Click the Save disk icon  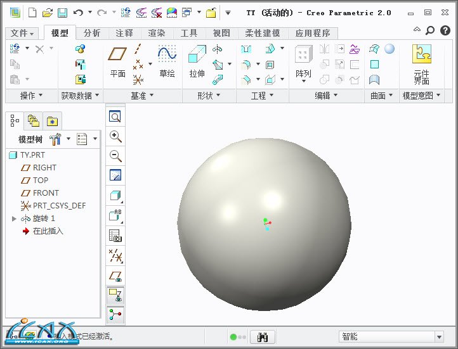pyautogui.click(x=62, y=13)
